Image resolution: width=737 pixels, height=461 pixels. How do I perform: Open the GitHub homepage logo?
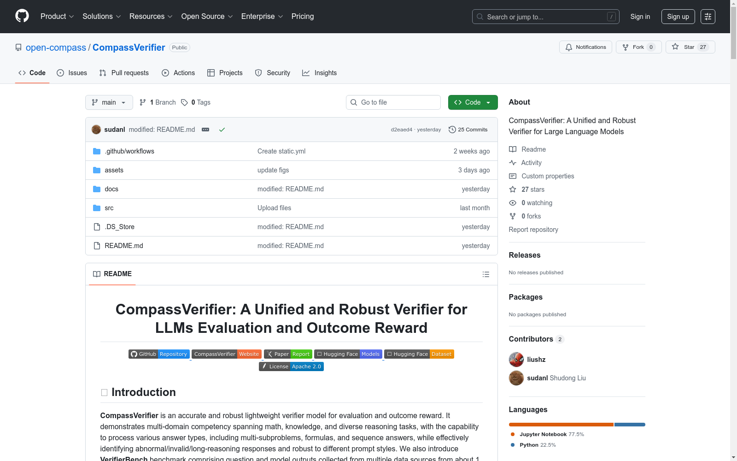point(22,16)
